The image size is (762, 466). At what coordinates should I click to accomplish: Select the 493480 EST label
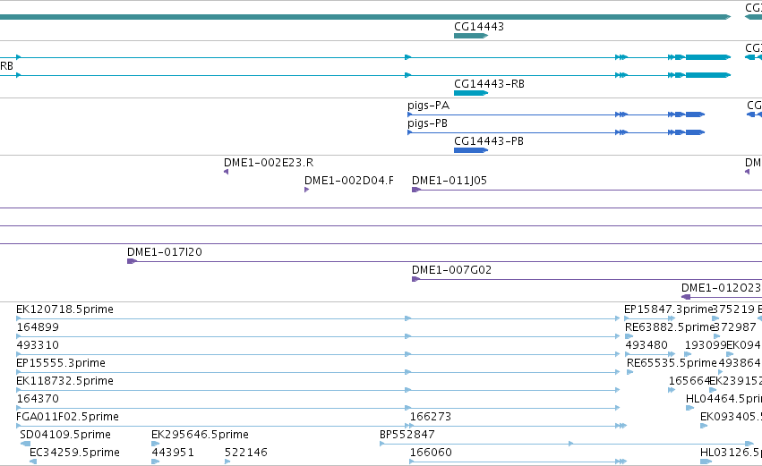pos(646,345)
